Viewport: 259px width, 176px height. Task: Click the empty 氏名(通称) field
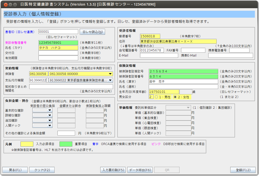(x=183, y=87)
